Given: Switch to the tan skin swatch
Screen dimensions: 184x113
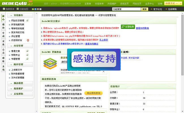Looking at the screenshot, I should (38, 9).
